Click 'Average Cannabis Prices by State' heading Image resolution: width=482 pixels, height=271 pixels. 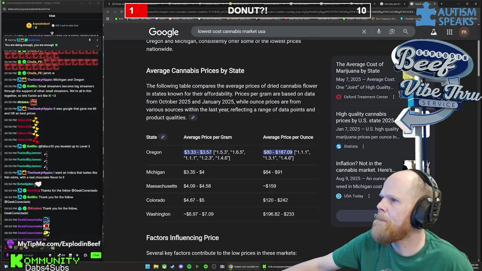click(x=195, y=71)
